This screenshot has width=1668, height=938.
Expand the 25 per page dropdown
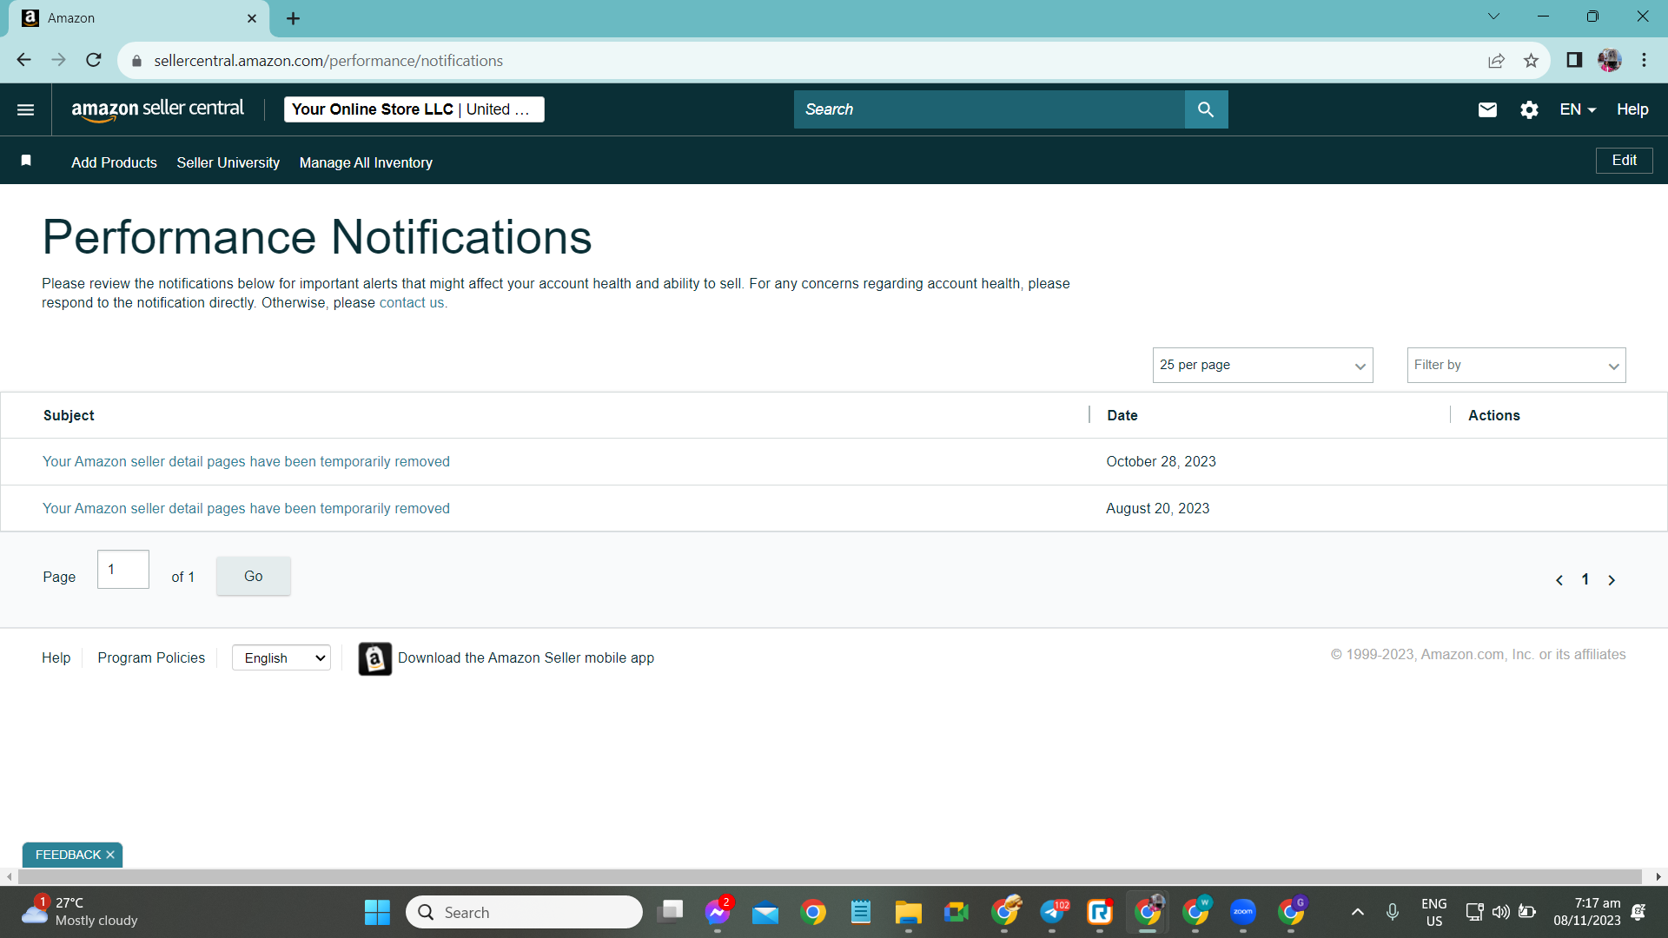(x=1262, y=366)
